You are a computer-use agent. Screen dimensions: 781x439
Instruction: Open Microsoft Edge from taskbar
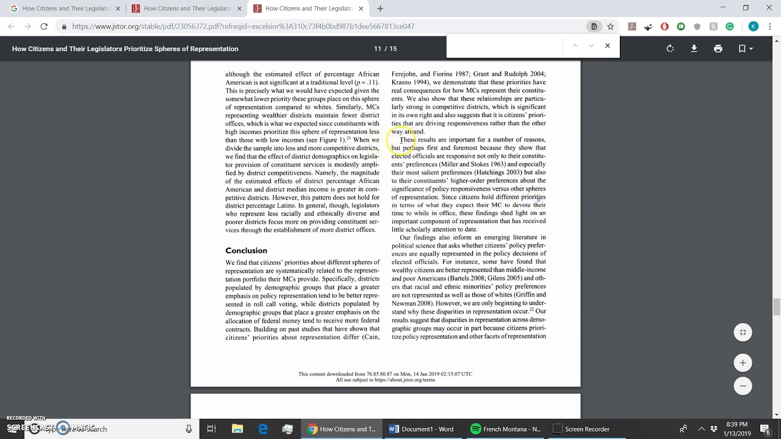(263, 429)
